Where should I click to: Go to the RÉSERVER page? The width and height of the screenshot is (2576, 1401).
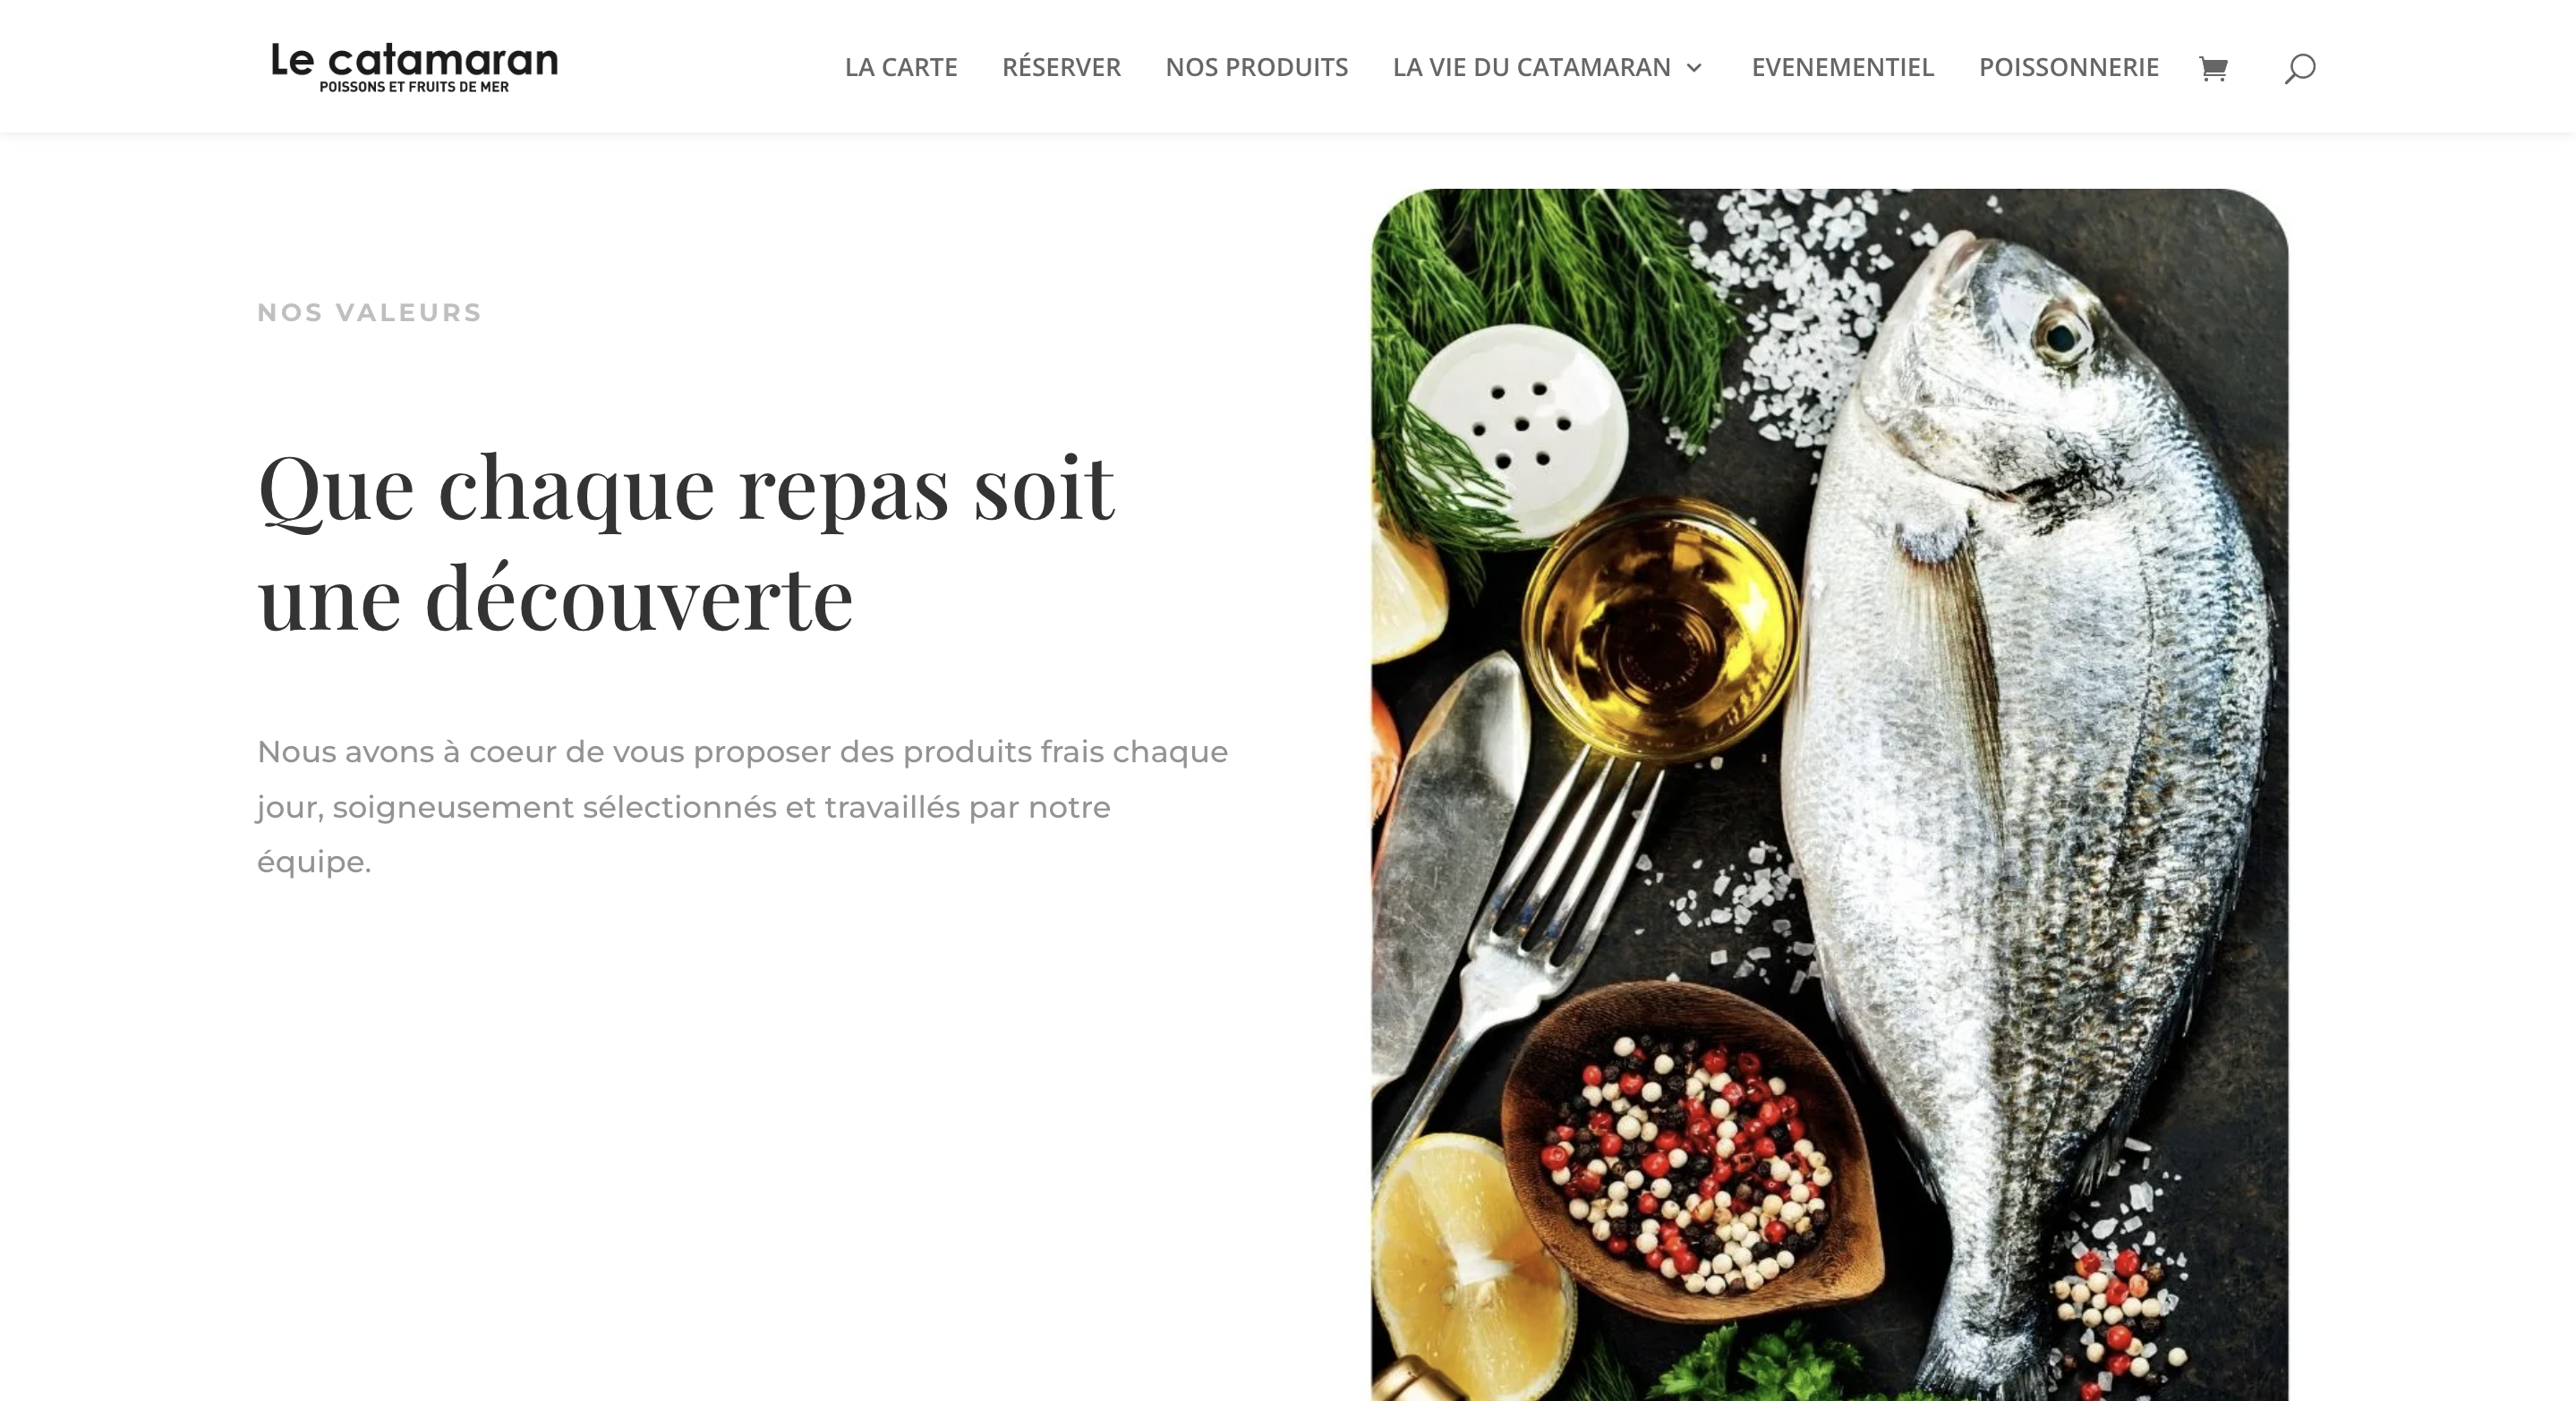point(1061,67)
